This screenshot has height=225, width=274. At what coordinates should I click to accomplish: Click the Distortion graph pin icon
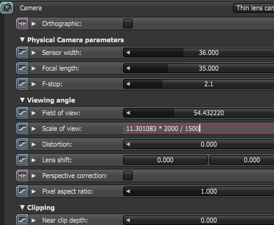(x=22, y=144)
